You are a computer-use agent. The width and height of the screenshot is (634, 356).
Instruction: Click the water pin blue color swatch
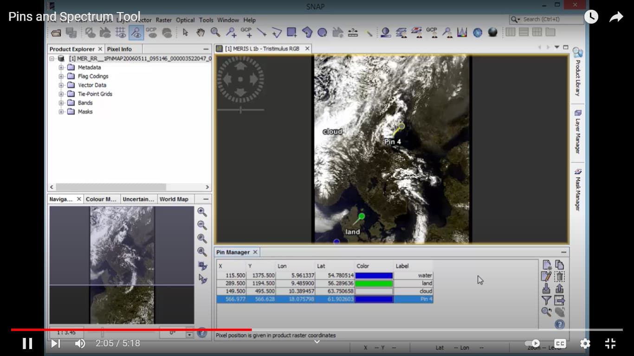coord(374,275)
